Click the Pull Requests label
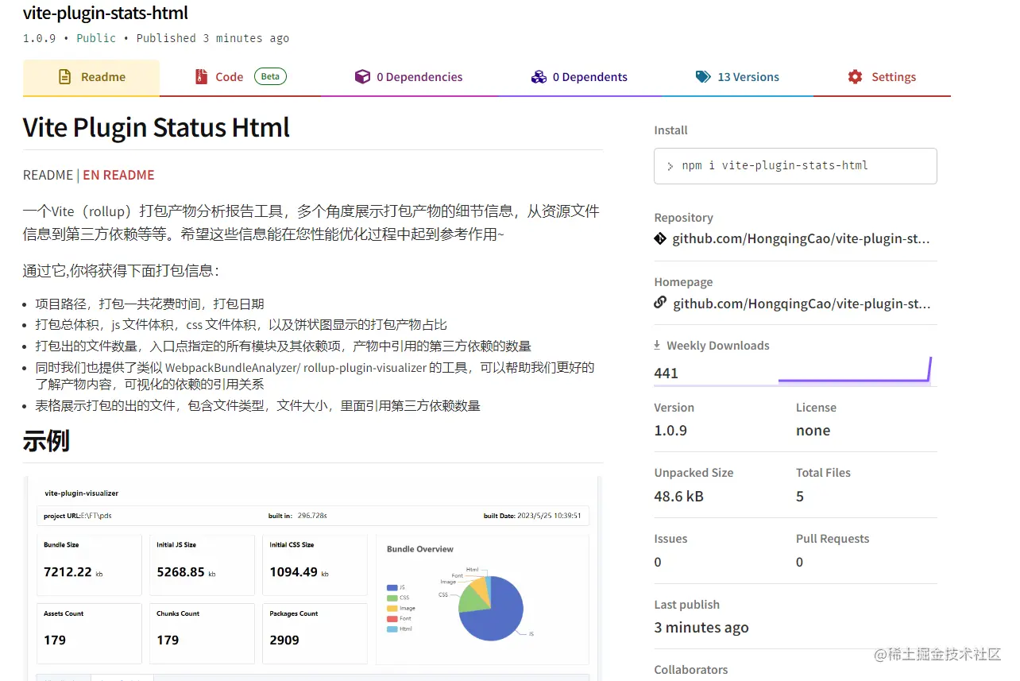The image size is (1020, 681). click(x=833, y=538)
